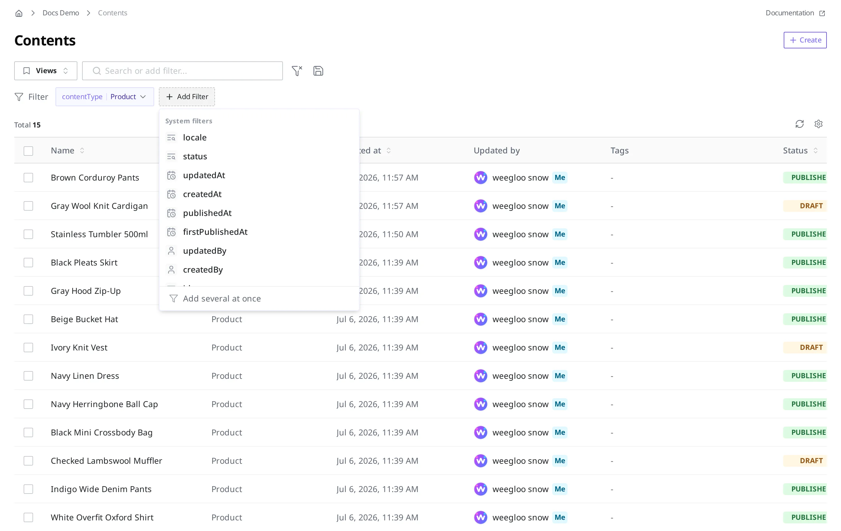Tick checkbox for Checked Lambswool Muffler
841x531 pixels.
28,461
